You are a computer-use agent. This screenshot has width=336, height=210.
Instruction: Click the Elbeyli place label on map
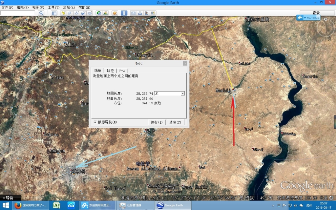(x=144, y=55)
